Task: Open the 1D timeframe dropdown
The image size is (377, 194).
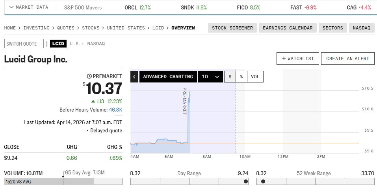Action: click(x=210, y=77)
